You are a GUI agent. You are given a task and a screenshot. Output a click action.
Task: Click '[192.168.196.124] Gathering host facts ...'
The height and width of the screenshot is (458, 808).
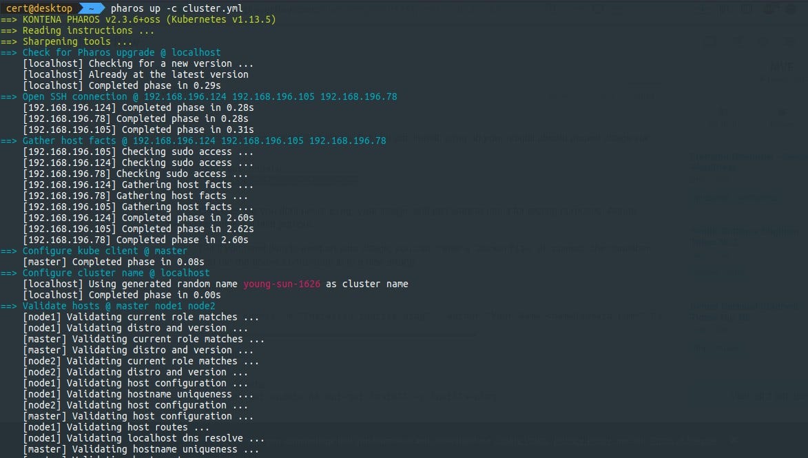pos(138,185)
